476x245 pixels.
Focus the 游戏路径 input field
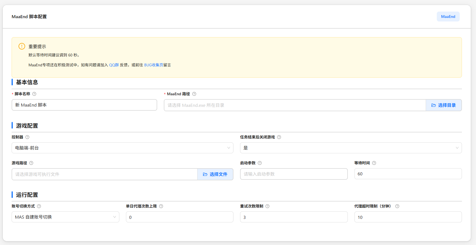point(104,174)
